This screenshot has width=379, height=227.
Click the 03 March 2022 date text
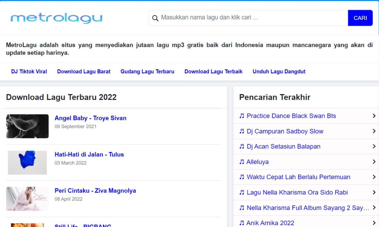click(70, 163)
